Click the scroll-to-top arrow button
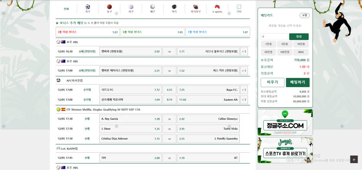 354,160
